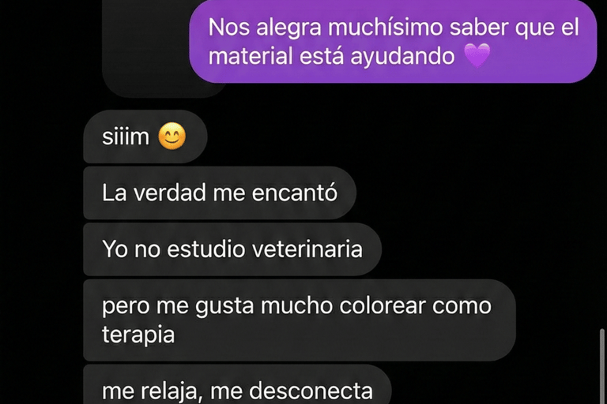Select the 'pero me gusta mucho colorear' message
Screen dimensions: 607x404
pos(300,320)
